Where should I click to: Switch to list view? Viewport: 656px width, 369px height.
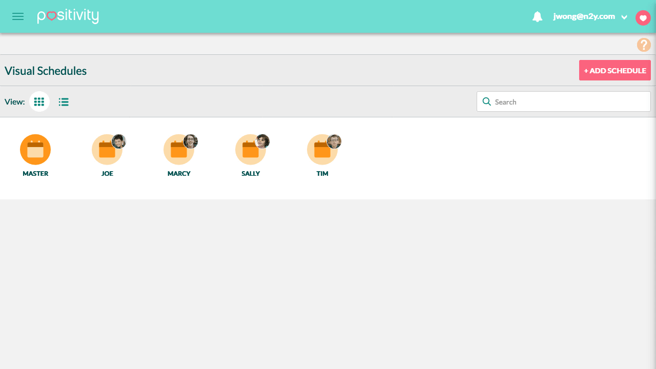coord(64,102)
